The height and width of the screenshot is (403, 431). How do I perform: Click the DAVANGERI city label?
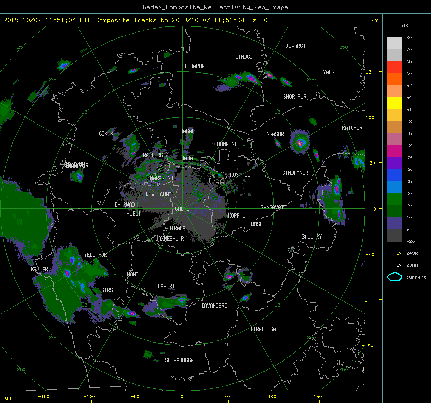(x=214, y=306)
